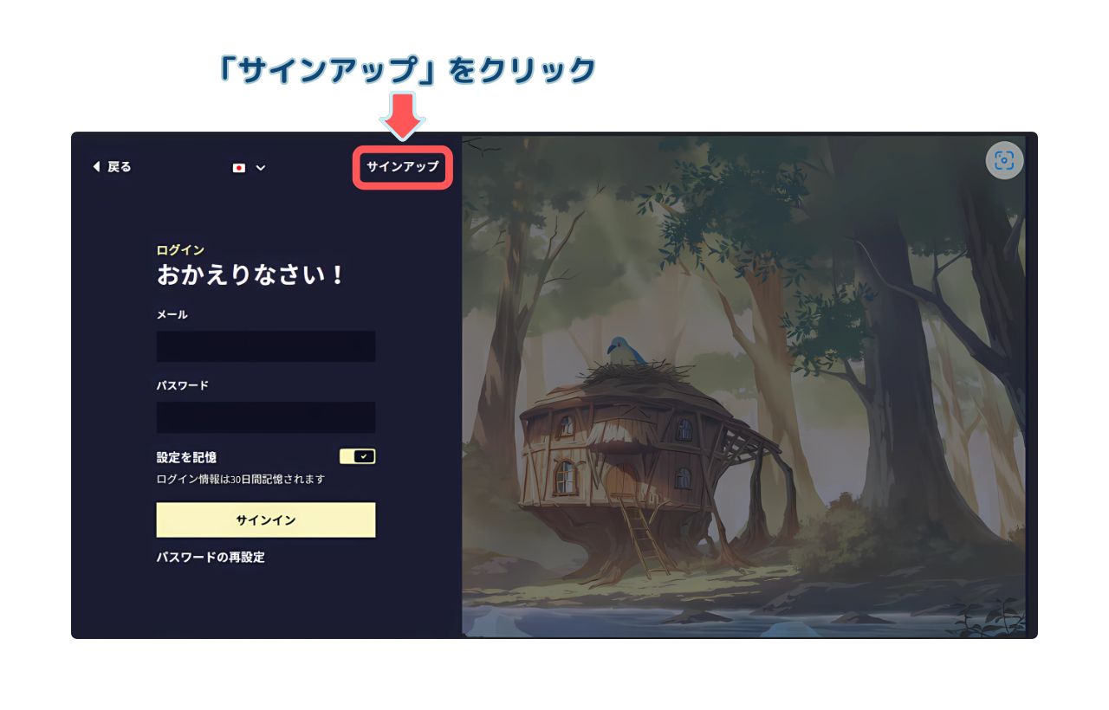1109x710 pixels.
Task: Click the blue bird on the nest
Action: coord(623,351)
